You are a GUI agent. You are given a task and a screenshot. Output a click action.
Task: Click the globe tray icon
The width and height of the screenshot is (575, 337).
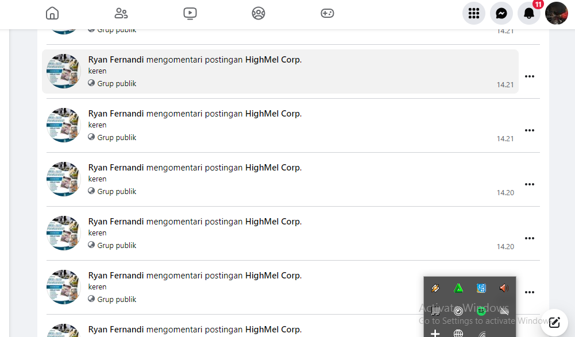pos(458,334)
